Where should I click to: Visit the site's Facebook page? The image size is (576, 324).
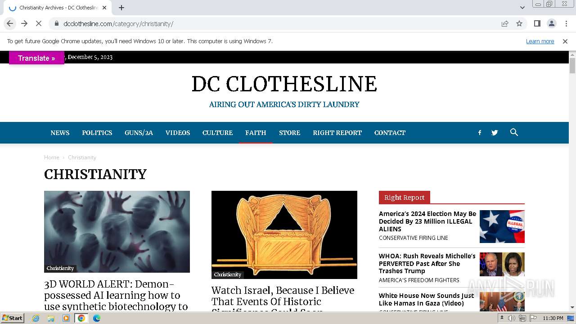pyautogui.click(x=480, y=133)
